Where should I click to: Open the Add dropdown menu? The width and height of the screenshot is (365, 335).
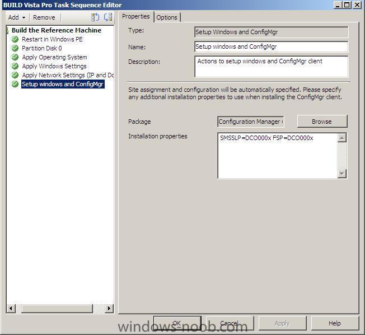[17, 17]
